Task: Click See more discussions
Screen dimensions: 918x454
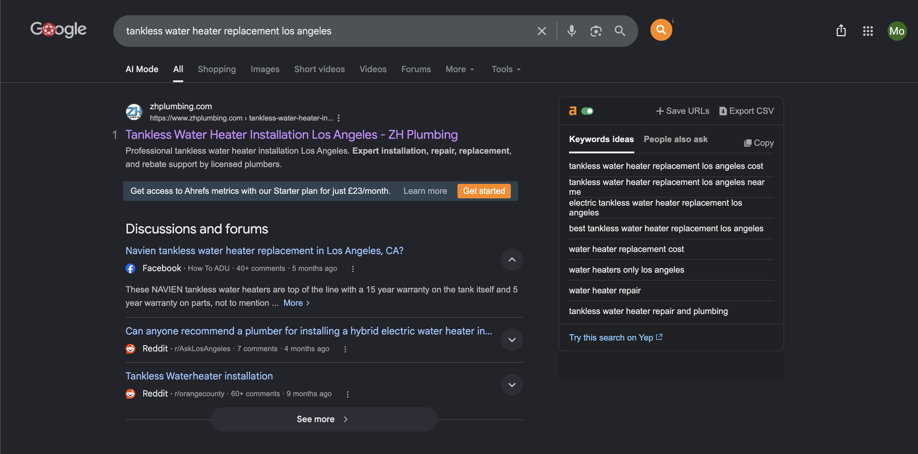Action: click(324, 419)
